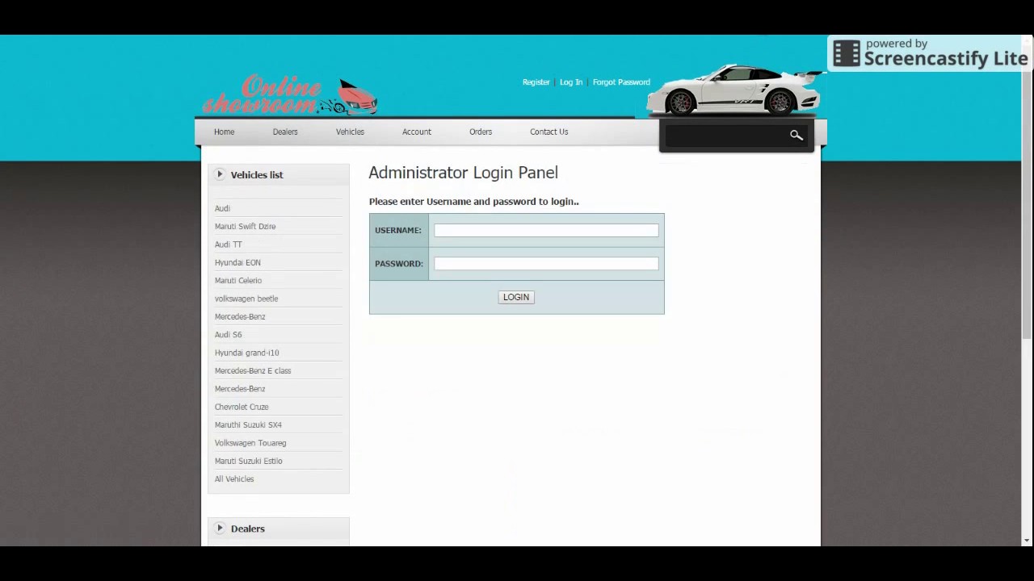Open All Vehicles link
The width and height of the screenshot is (1034, 581).
(234, 479)
